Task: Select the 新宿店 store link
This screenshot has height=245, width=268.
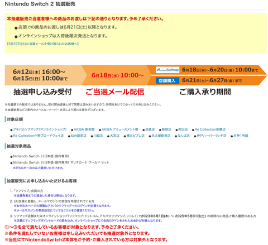Action: [166, 129]
